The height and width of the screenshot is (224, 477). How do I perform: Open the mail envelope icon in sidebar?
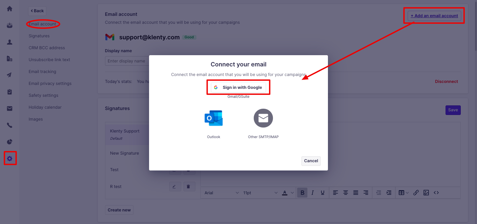tap(10, 108)
